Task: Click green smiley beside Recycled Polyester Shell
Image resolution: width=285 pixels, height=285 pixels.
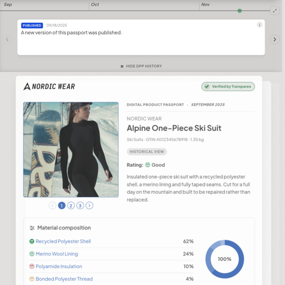Action: [32, 241]
